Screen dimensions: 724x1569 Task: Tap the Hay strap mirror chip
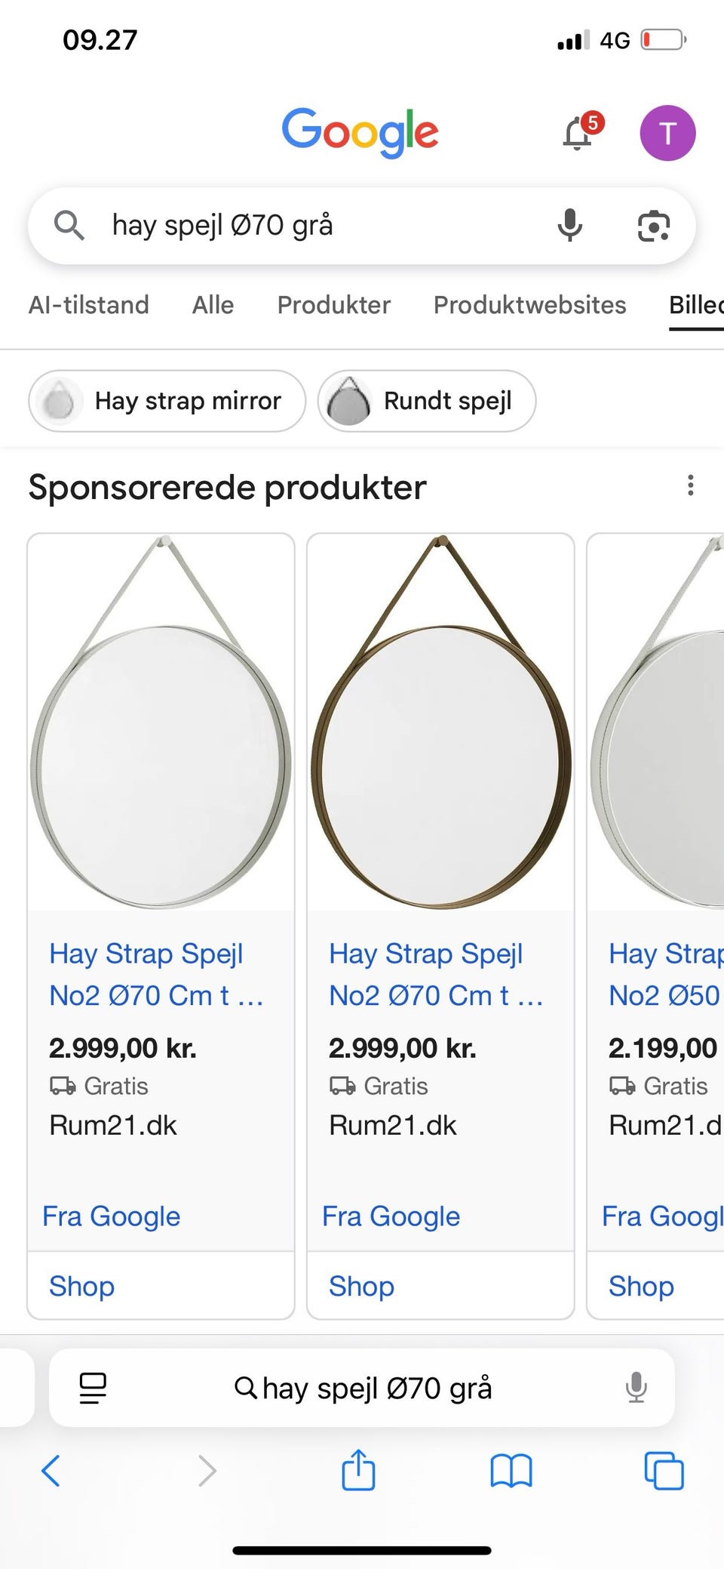(167, 401)
